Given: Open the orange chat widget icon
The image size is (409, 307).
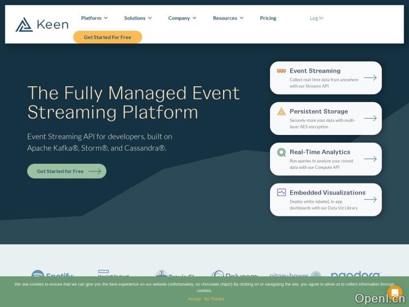Looking at the screenshot, I should coord(394,292).
